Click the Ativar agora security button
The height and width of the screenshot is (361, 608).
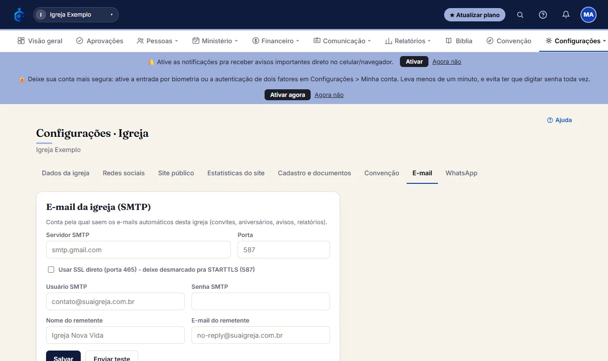point(287,95)
